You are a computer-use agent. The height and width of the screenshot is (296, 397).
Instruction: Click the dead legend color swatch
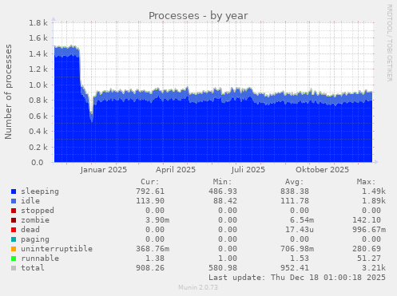[x=14, y=230]
